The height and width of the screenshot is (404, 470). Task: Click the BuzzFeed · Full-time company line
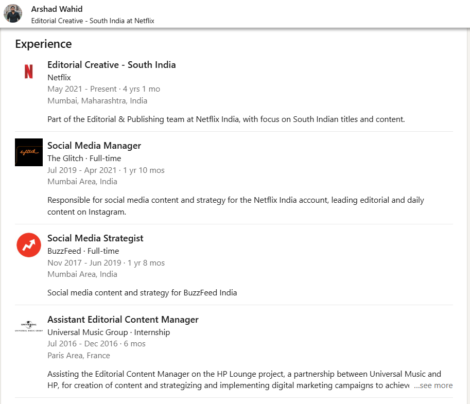(x=83, y=251)
